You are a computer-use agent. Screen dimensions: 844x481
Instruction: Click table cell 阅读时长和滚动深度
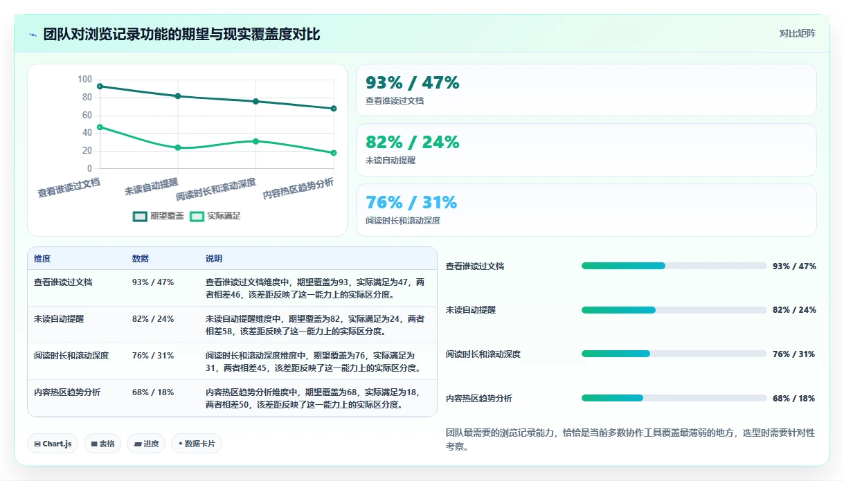point(71,356)
